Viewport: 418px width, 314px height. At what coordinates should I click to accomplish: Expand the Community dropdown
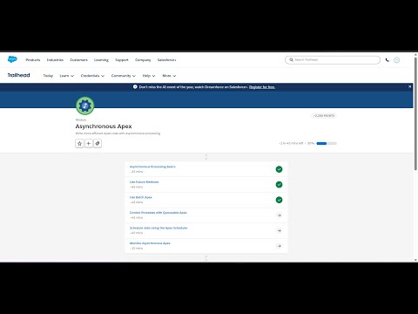click(x=124, y=76)
